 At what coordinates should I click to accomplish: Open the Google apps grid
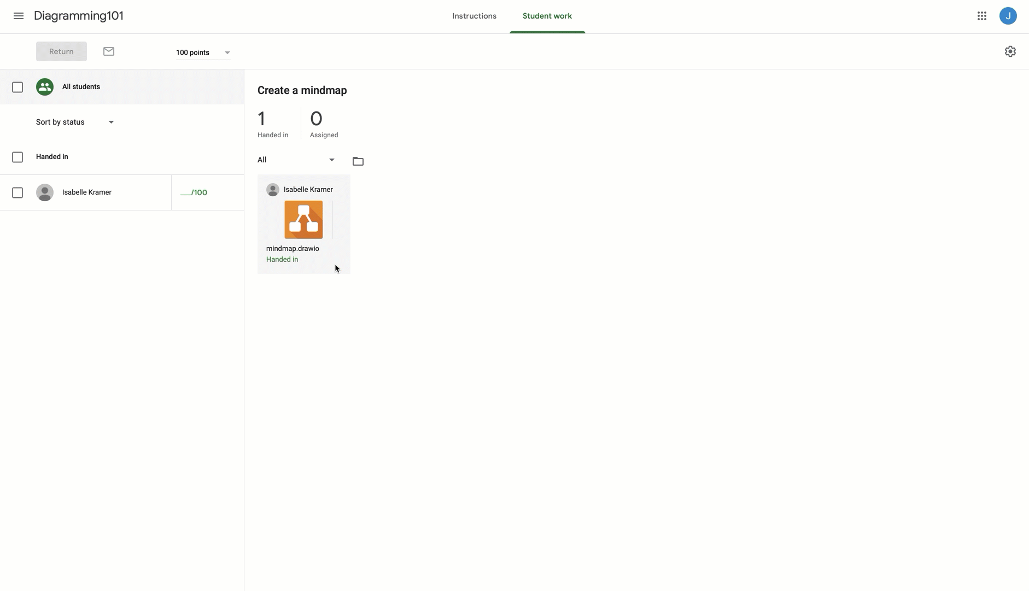tap(981, 15)
